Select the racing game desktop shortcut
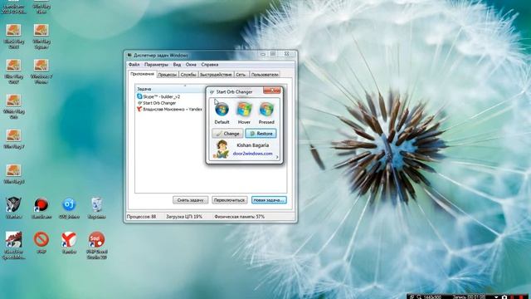The image size is (531, 299). point(13,246)
